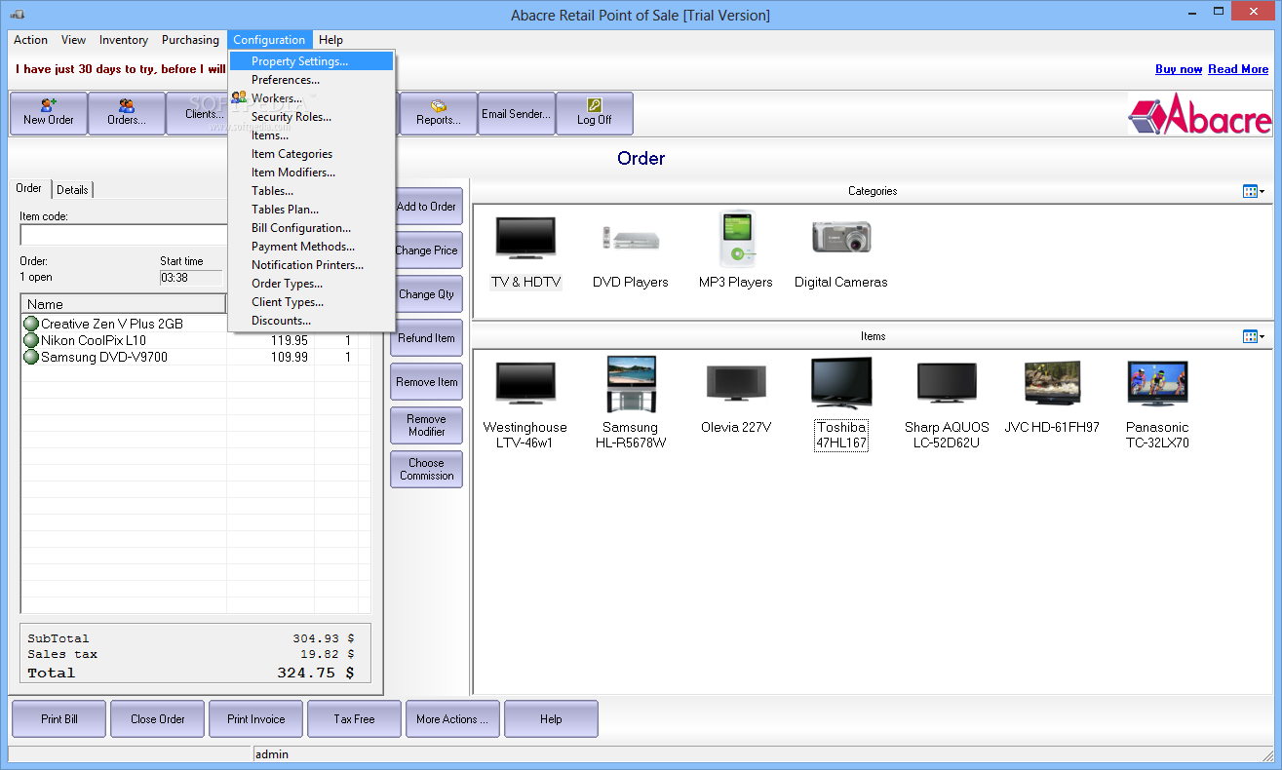Open the Purchasing menu
This screenshot has width=1282, height=770.
coord(190,40)
